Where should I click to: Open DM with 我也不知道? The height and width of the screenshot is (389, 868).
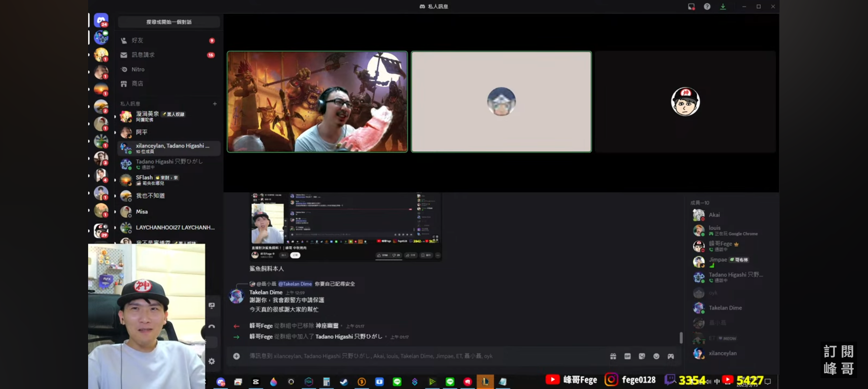(169, 196)
